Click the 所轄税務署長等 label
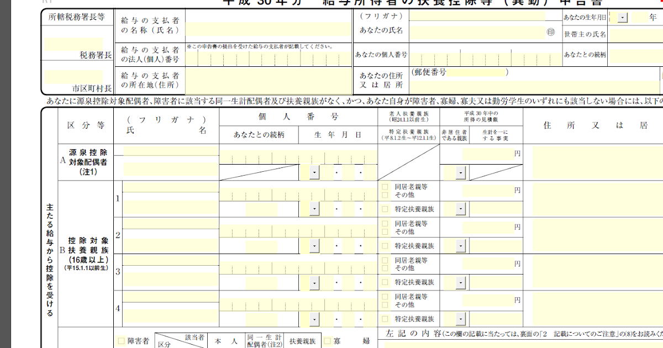663x348 pixels. 77,17
